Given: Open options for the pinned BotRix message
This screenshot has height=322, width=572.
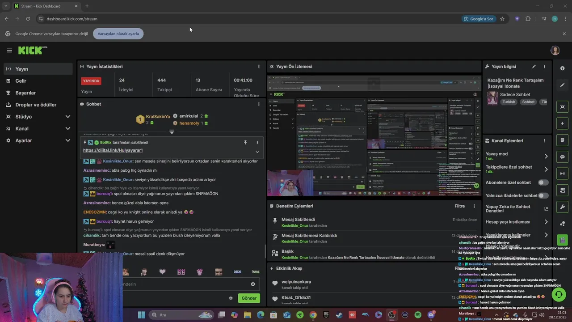Looking at the screenshot, I should [x=257, y=142].
